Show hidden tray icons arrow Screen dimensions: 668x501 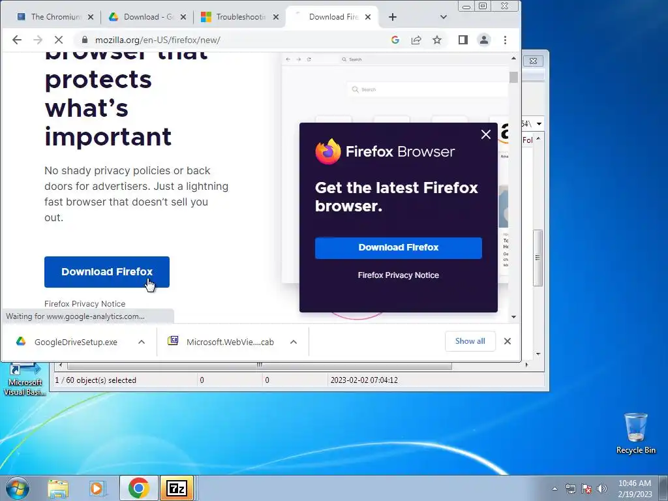[x=554, y=489]
